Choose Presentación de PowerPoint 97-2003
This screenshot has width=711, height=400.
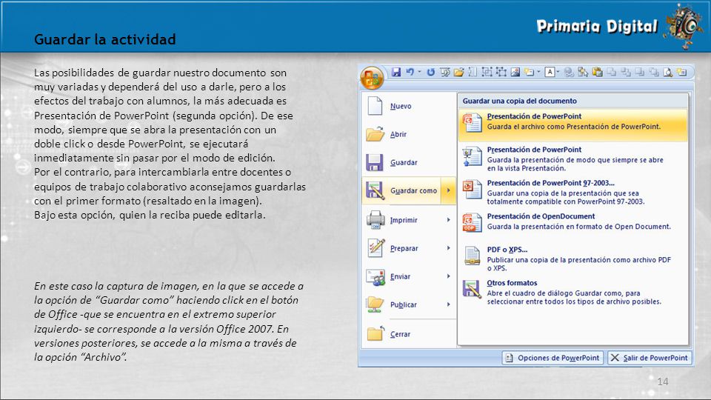tap(573, 192)
